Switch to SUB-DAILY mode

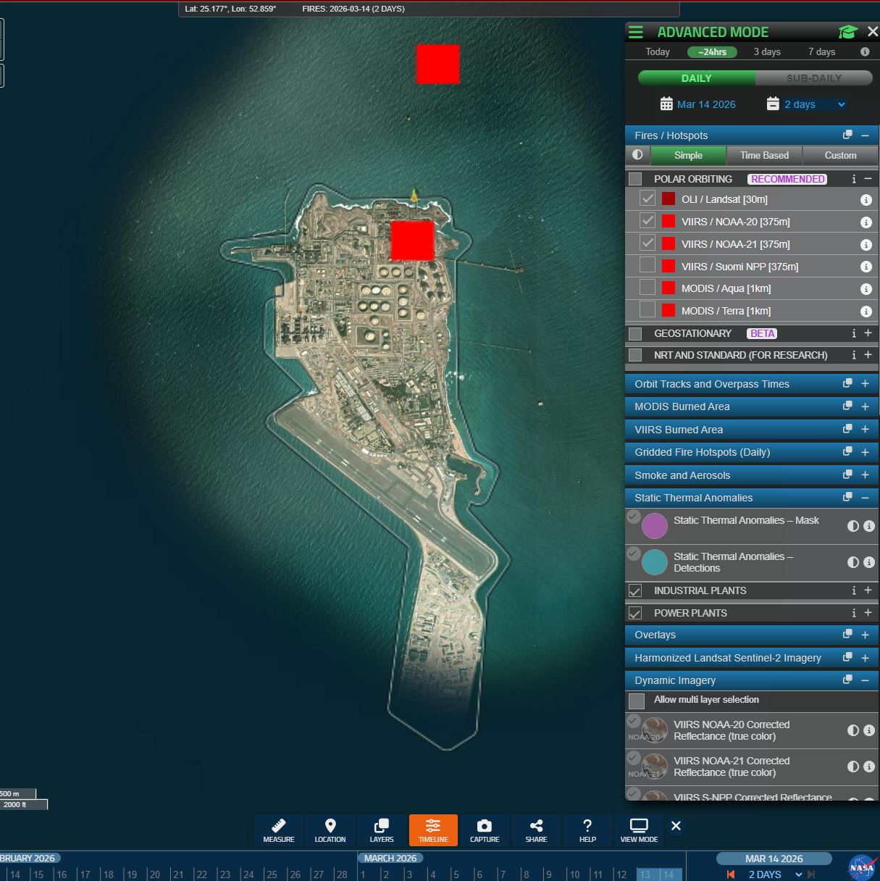click(x=814, y=78)
